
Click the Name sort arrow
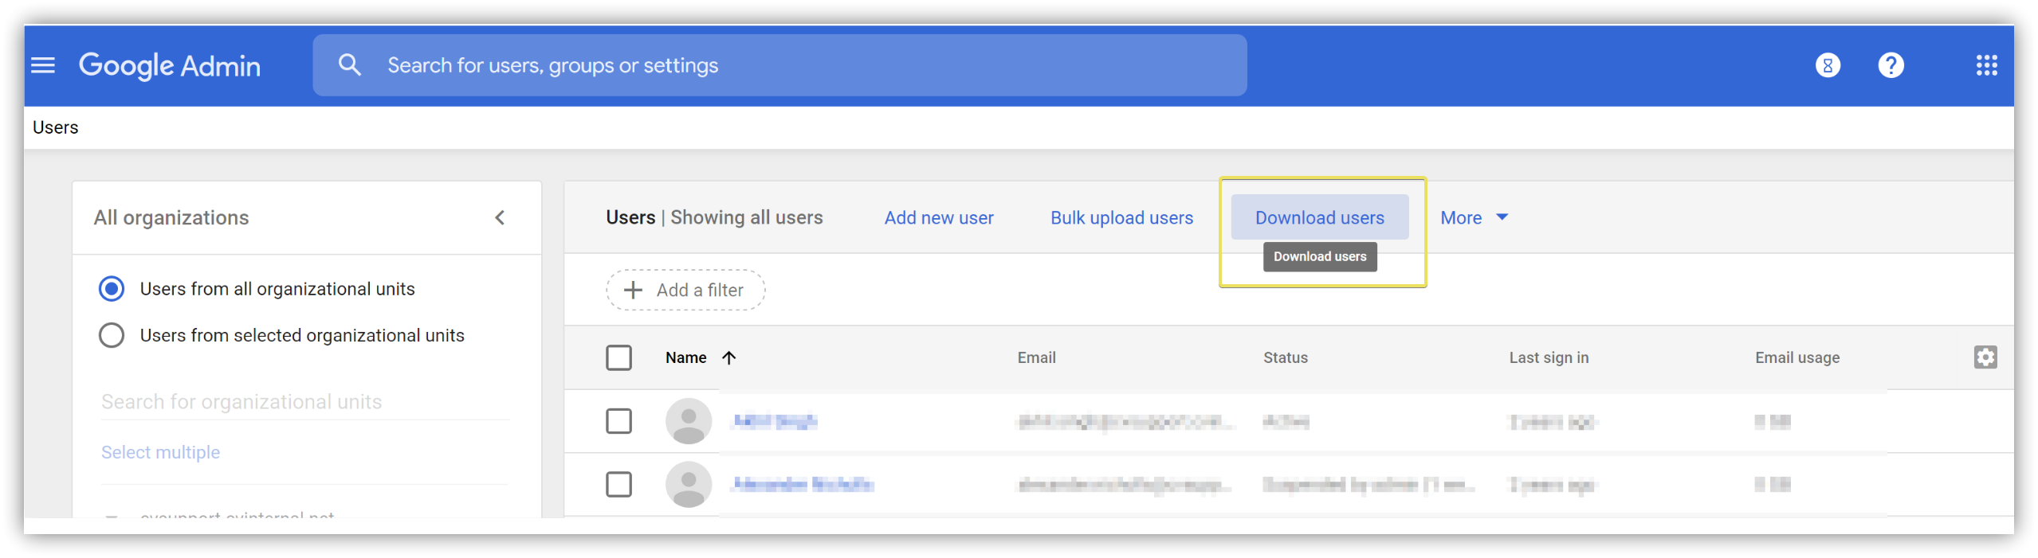(728, 357)
